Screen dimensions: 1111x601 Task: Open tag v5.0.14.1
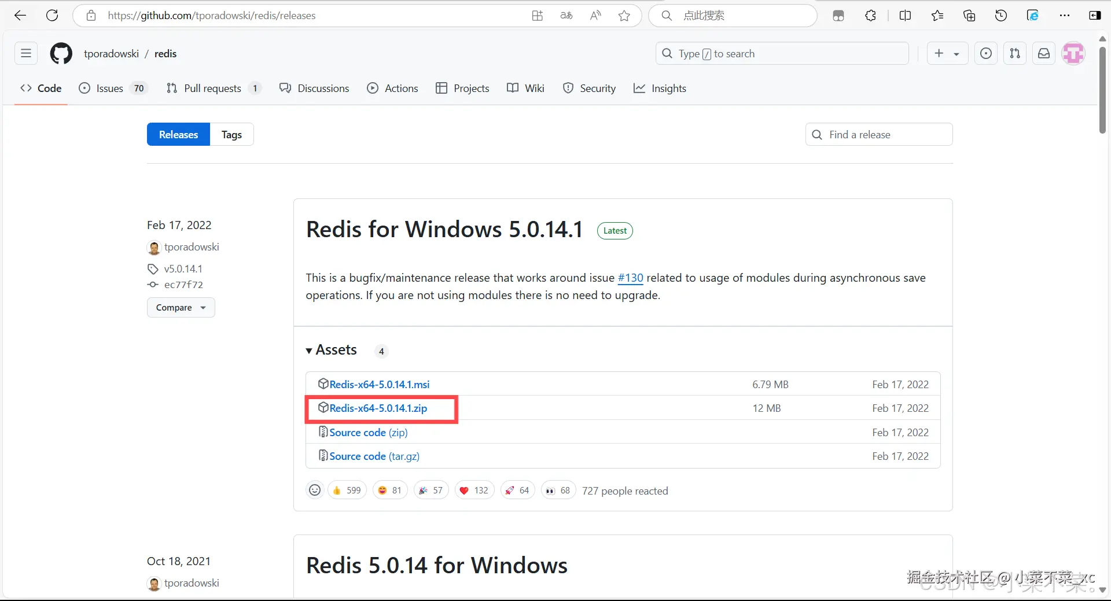pyautogui.click(x=183, y=268)
